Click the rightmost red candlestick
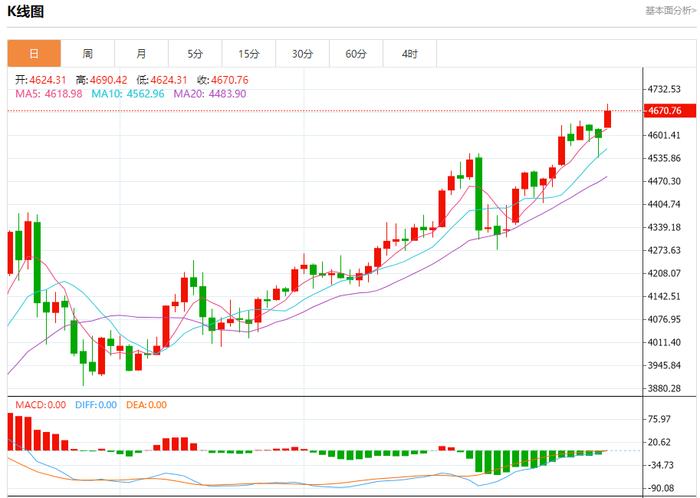The height and width of the screenshot is (498, 700). [608, 119]
